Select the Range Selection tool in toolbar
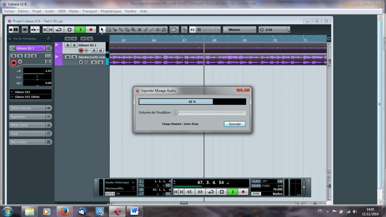Image resolution: width=386 pixels, height=217 pixels. tap(109, 30)
